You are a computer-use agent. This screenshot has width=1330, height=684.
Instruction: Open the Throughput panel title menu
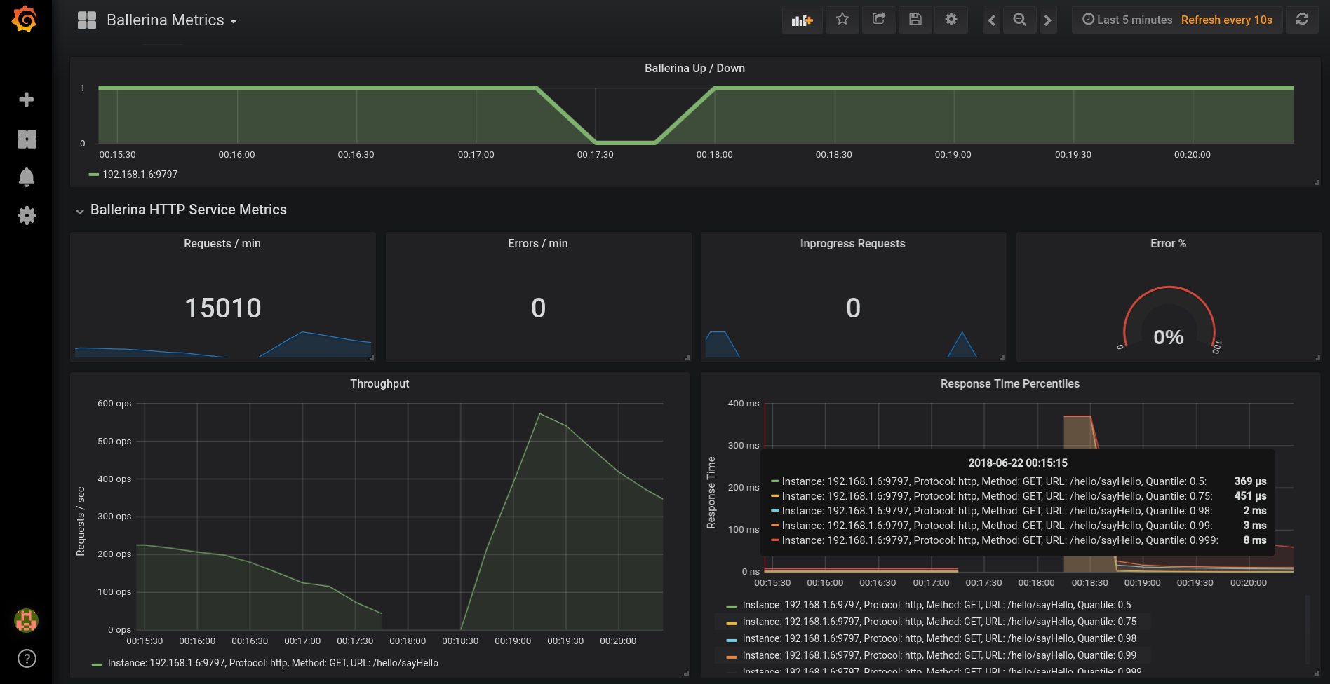coord(379,383)
